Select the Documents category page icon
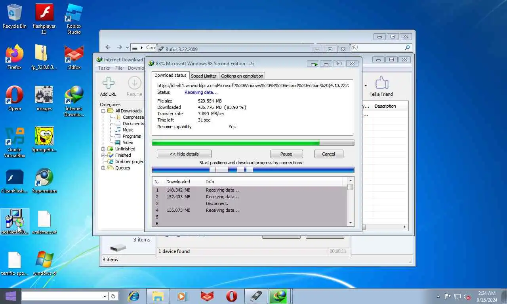 coord(118,123)
